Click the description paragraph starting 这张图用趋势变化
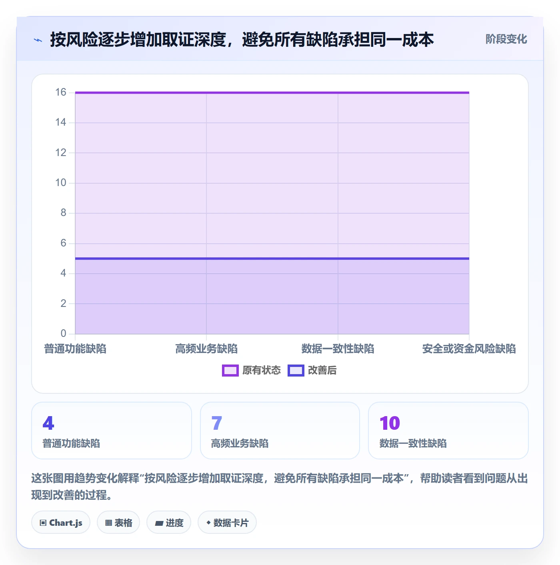Screen dimensions: 560x565 (x=280, y=487)
